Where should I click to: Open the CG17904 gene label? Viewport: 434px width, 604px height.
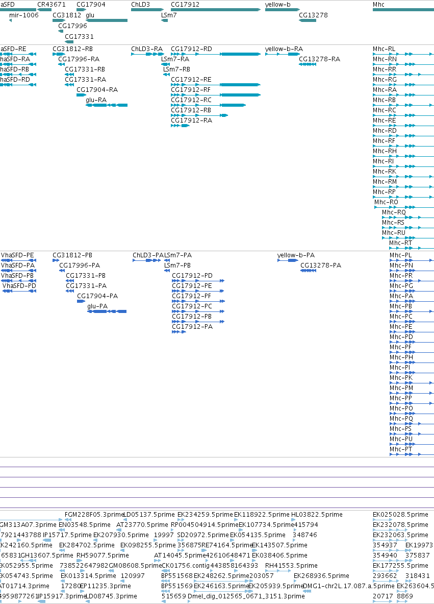91,5
